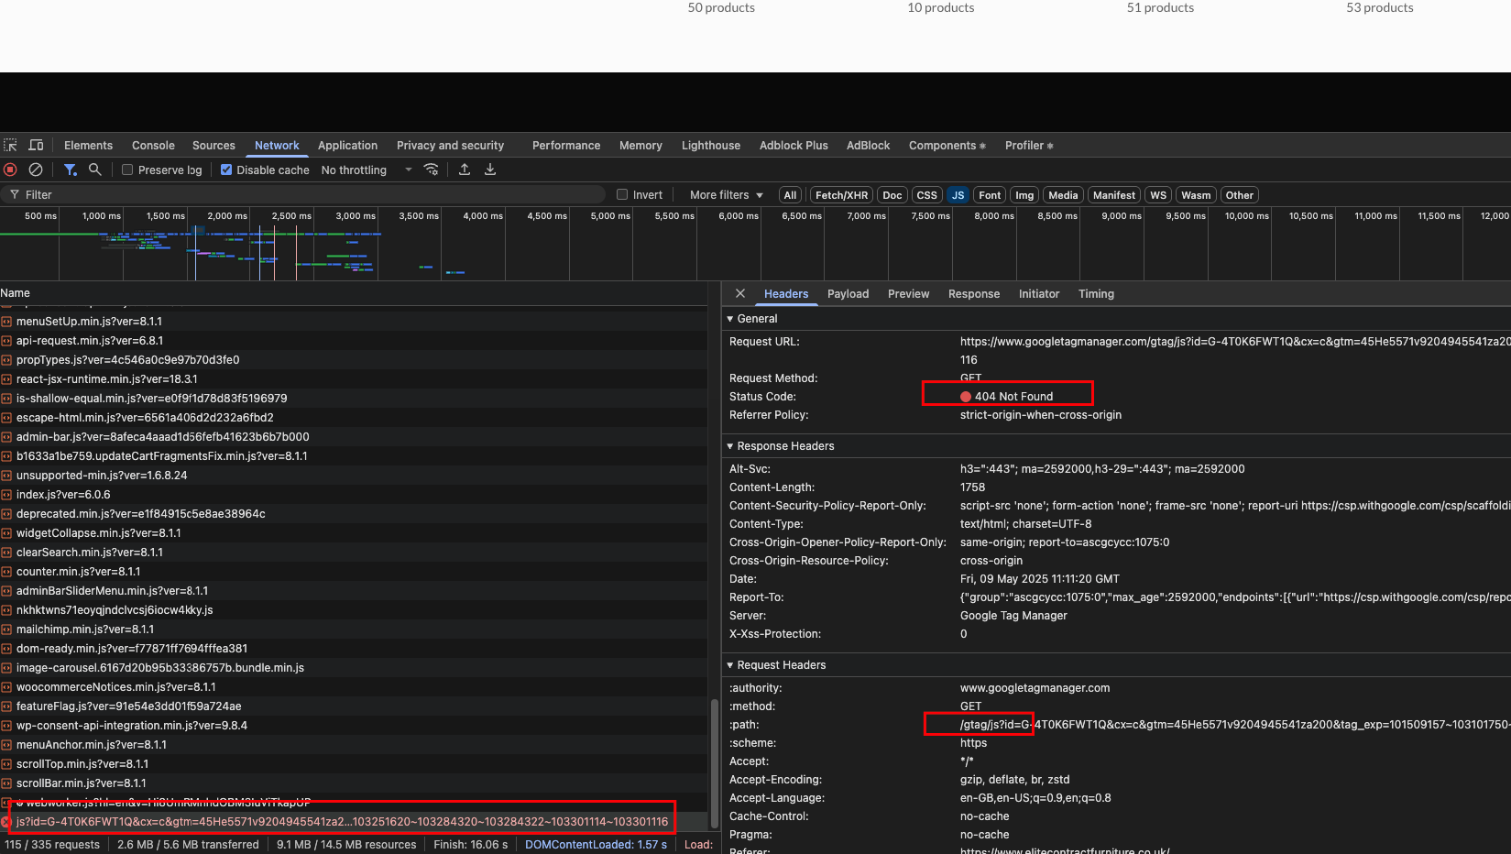Switch to the Response tab
Viewport: 1511px width, 854px height.
click(974, 294)
